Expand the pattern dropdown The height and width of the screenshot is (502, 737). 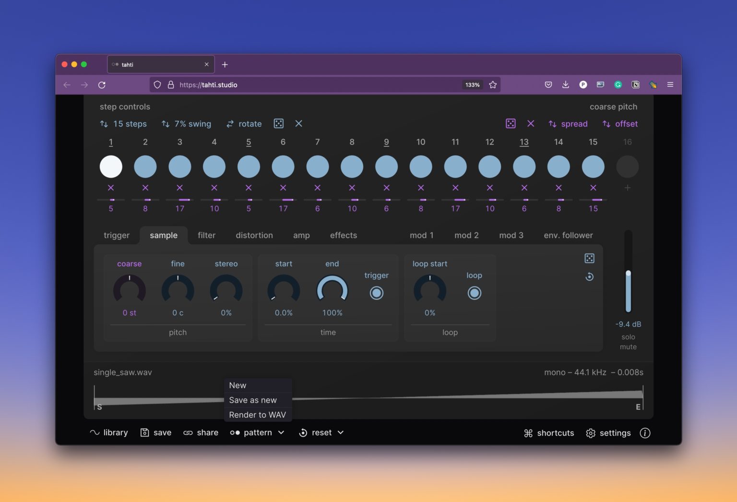(281, 432)
